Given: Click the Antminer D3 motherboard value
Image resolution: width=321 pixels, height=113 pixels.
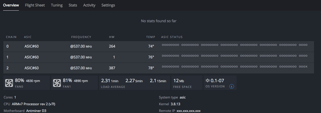Looking at the screenshot, I should 36,111.
